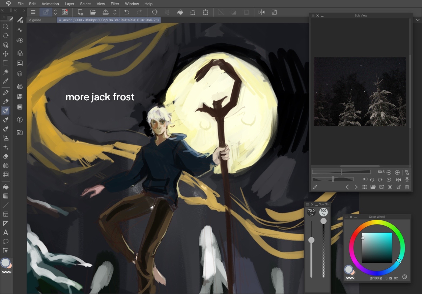This screenshot has width=422, height=294.
Task: Click the Redo arrow in the command bar
Action: point(139,12)
